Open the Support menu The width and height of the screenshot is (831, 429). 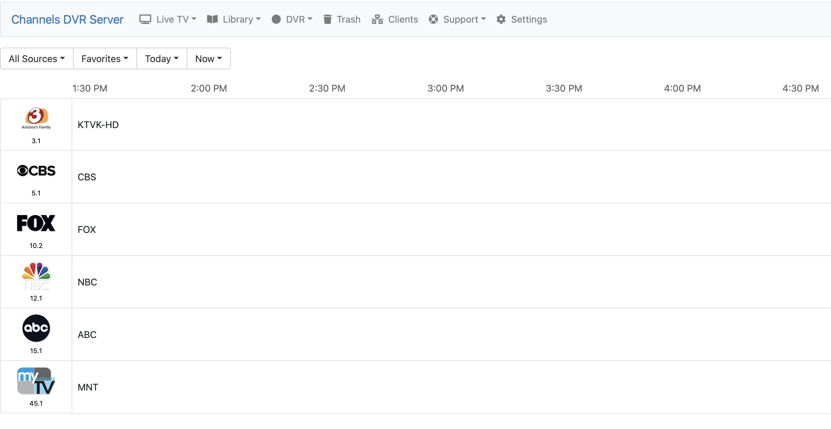[457, 19]
